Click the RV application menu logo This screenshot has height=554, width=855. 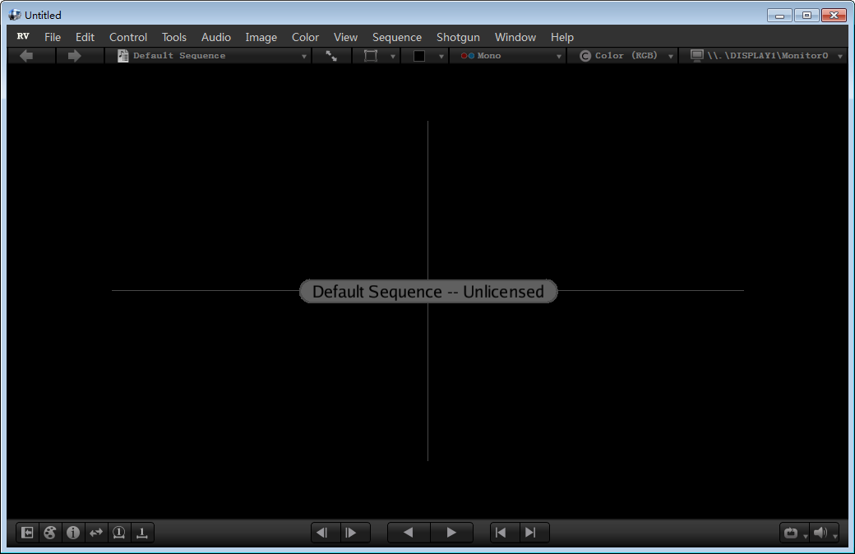click(x=23, y=36)
